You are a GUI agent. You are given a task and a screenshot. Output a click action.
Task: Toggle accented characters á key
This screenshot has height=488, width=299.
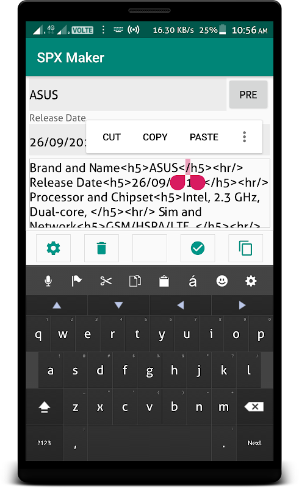[193, 281]
